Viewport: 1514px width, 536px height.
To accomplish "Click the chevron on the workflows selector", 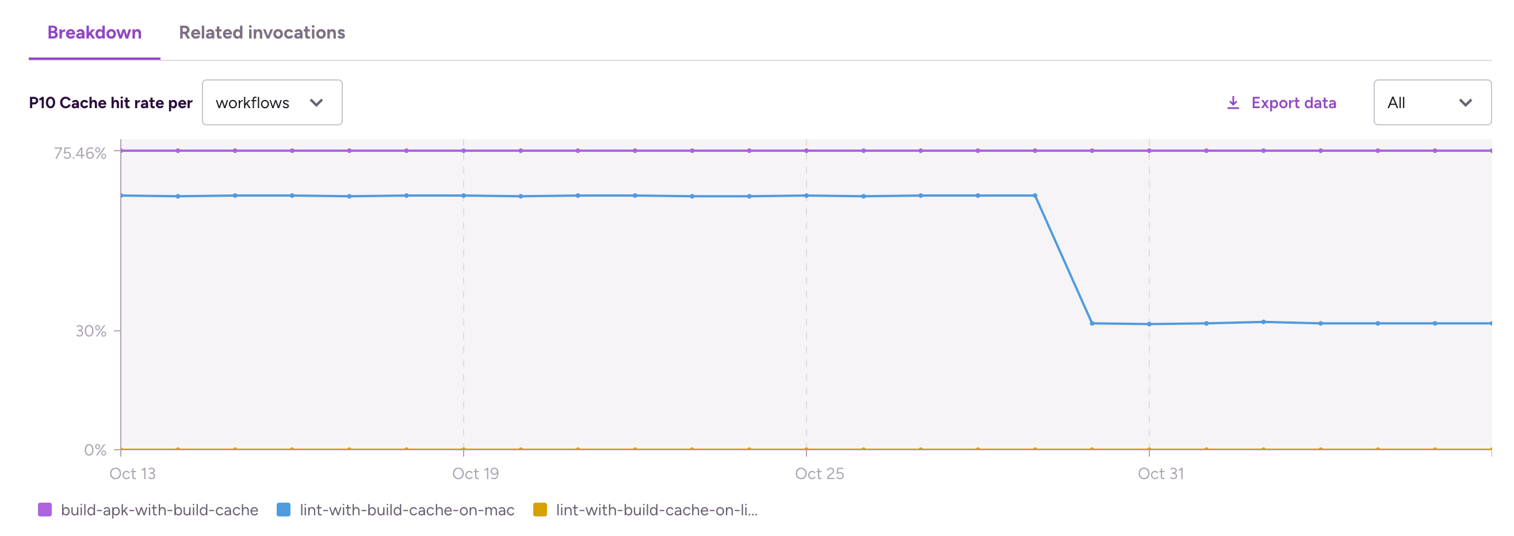I will (x=316, y=102).
